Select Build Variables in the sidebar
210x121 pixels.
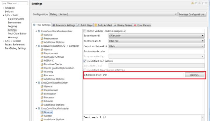16,19
